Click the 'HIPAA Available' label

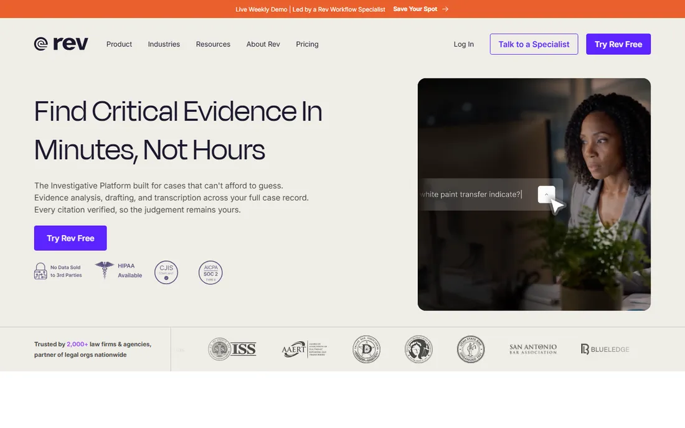[x=130, y=271]
